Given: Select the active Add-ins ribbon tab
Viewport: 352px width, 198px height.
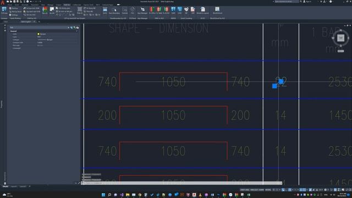Looking at the screenshot, I should [x=67, y=5].
